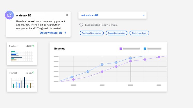Click the blue legend swatch in Revenue chart
Screen dimensions: 193x108
145,49
